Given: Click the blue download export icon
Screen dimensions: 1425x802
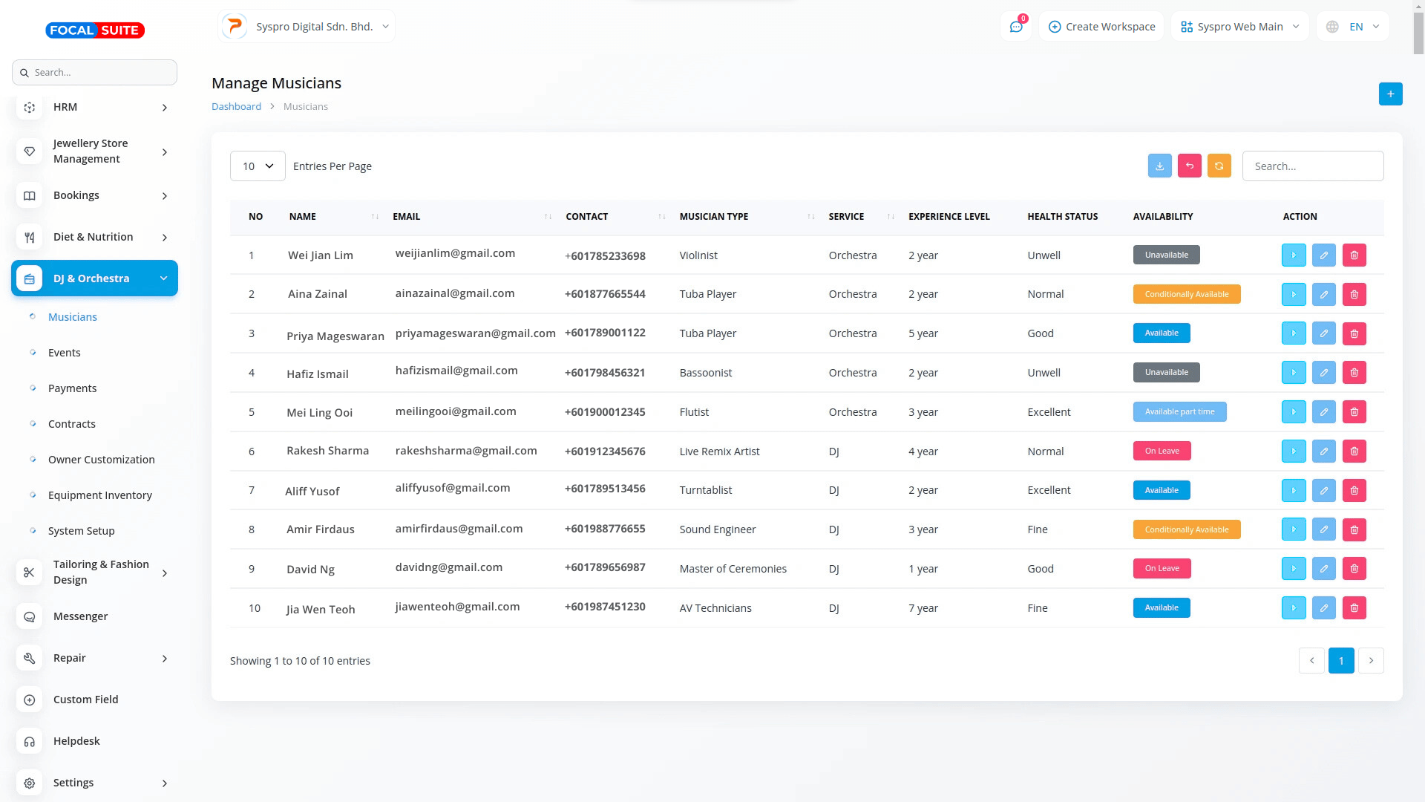Looking at the screenshot, I should pyautogui.click(x=1159, y=166).
